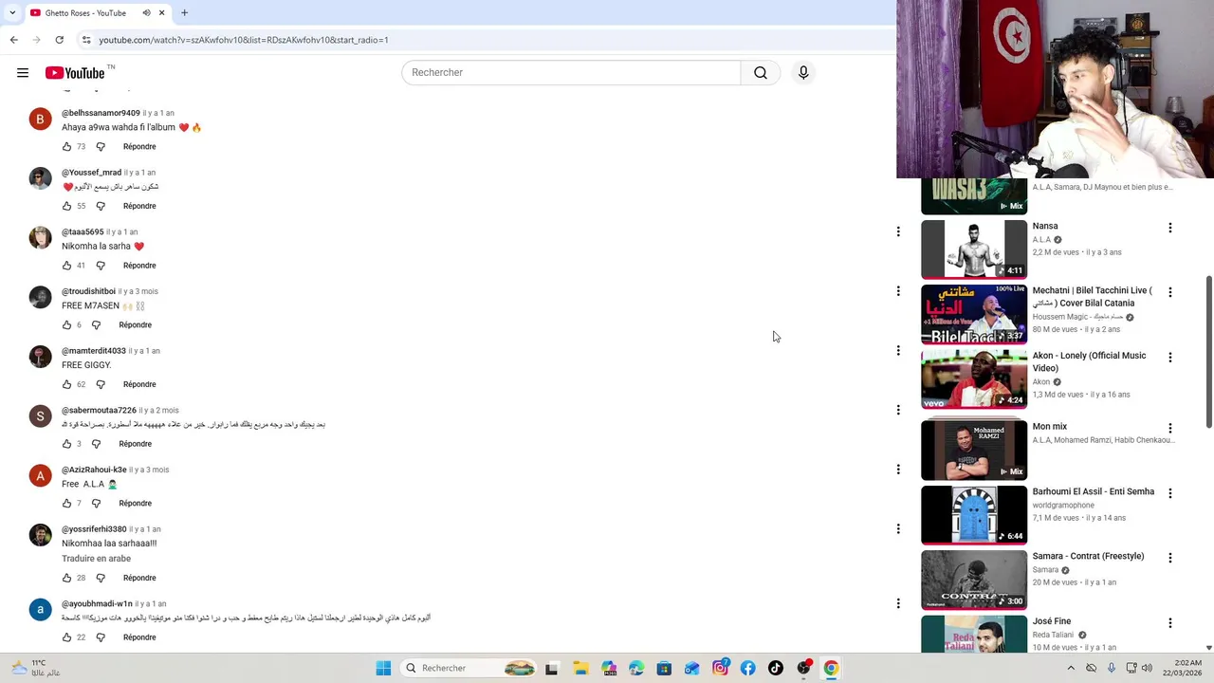Open options menu for @yossriferhi3380 comment

(x=898, y=529)
